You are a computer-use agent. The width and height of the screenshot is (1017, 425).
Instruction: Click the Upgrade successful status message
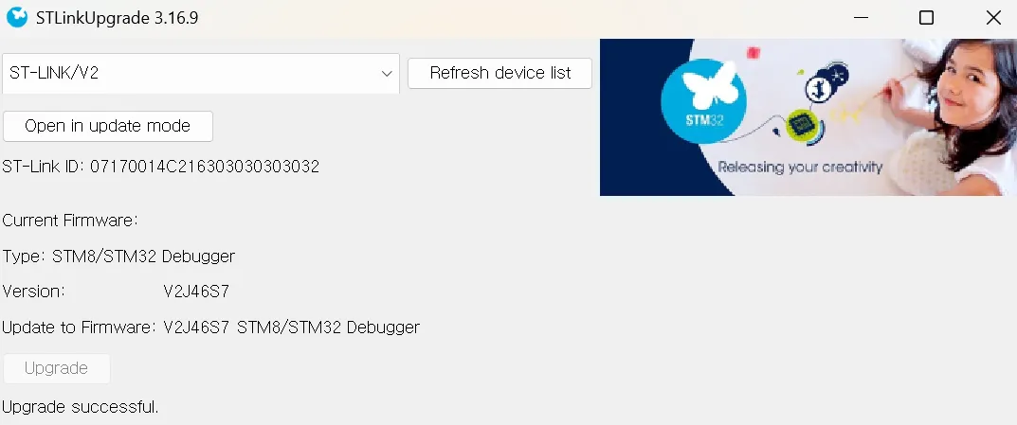click(x=81, y=408)
